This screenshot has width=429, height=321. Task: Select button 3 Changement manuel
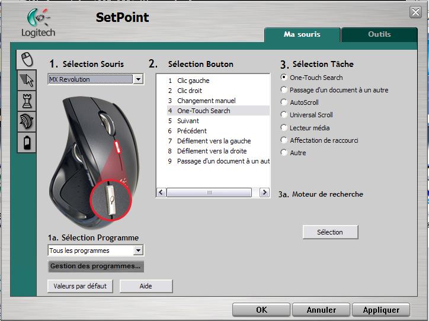218,101
